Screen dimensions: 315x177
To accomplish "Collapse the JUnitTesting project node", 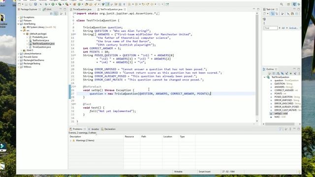I will pyautogui.click(x=19, y=24).
